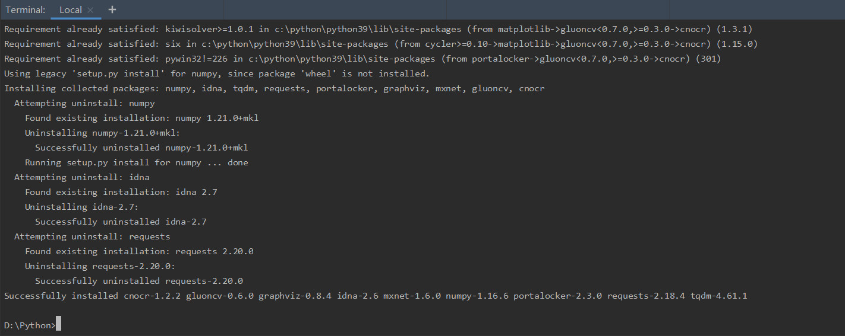Close the Local terminal tab
Screen dimensions: 845x336
pyautogui.click(x=90, y=10)
